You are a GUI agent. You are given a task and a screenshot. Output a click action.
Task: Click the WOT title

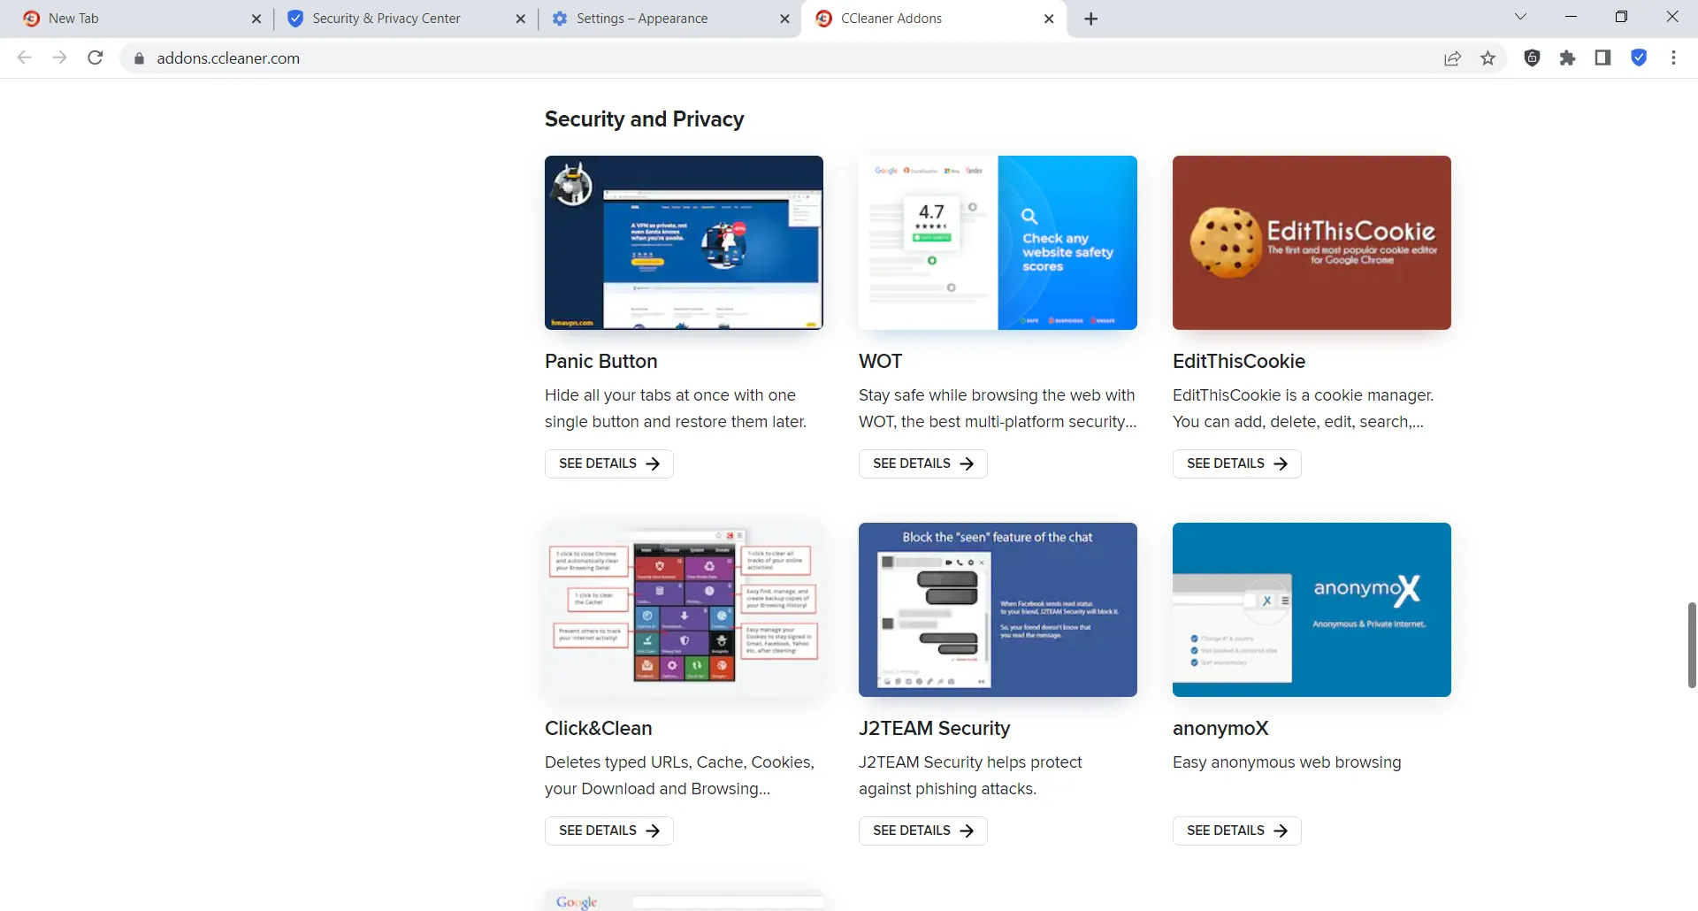pyautogui.click(x=880, y=361)
